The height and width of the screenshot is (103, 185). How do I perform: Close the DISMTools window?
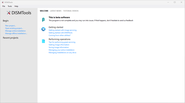click(x=181, y=2)
